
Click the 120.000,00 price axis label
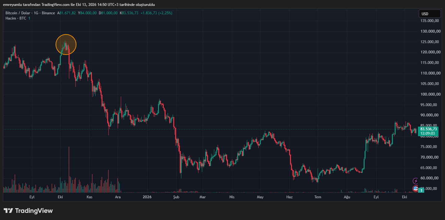point(430,52)
